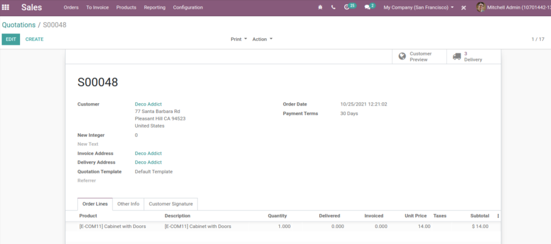Open the Orders menu
Viewport: 551px width, 244px height.
coord(71,8)
